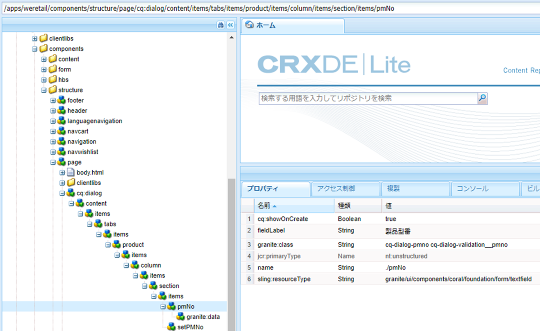Collapse the tree panel with double-chevron icon
The image size is (540, 331).
pyautogui.click(x=230, y=25)
